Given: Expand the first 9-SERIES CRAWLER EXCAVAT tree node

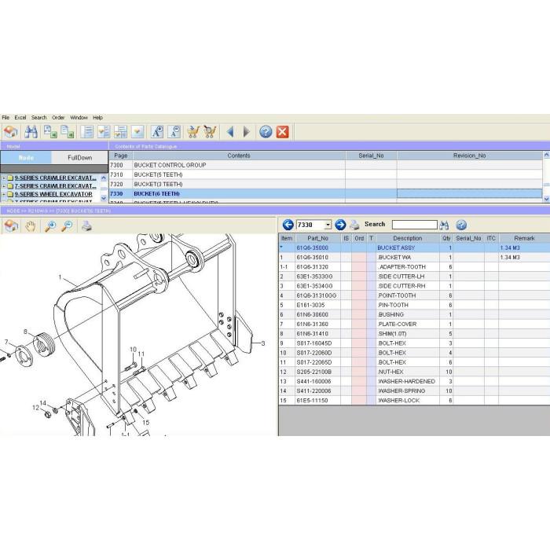Looking at the screenshot, I should click(x=4, y=178).
